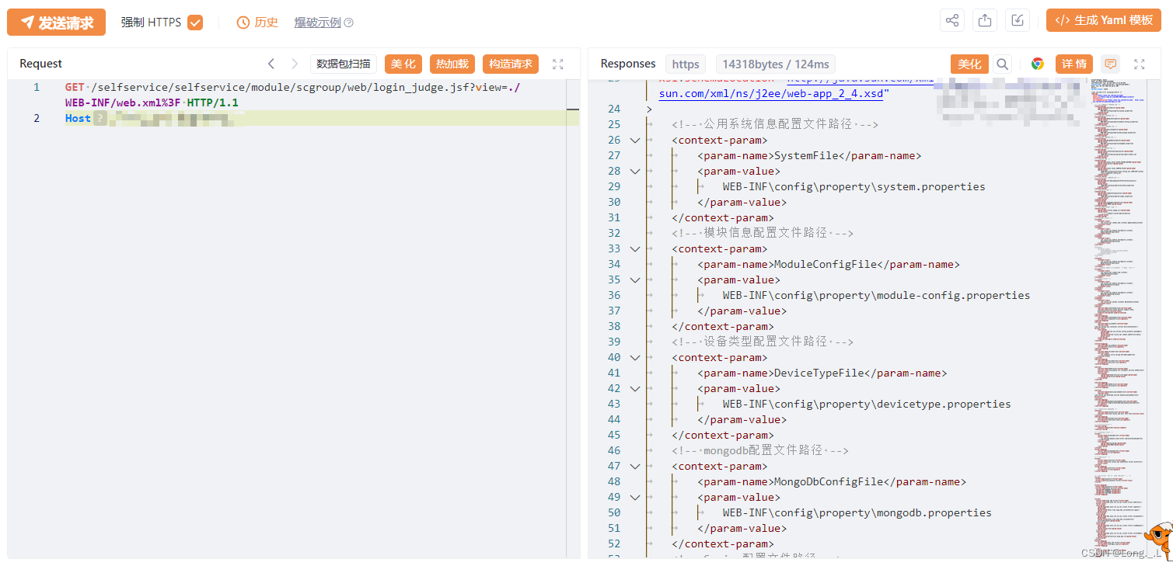The width and height of the screenshot is (1173, 566).
Task: Expand the Responses panel to fullscreen
Action: click(1140, 64)
